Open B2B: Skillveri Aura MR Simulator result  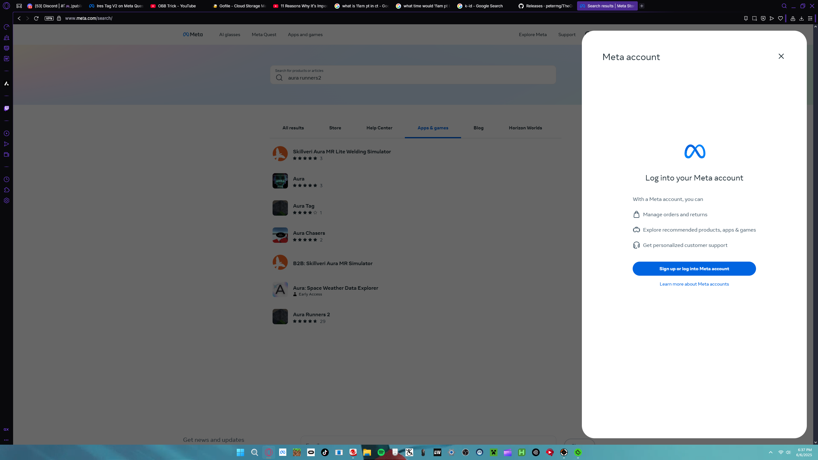click(x=332, y=263)
